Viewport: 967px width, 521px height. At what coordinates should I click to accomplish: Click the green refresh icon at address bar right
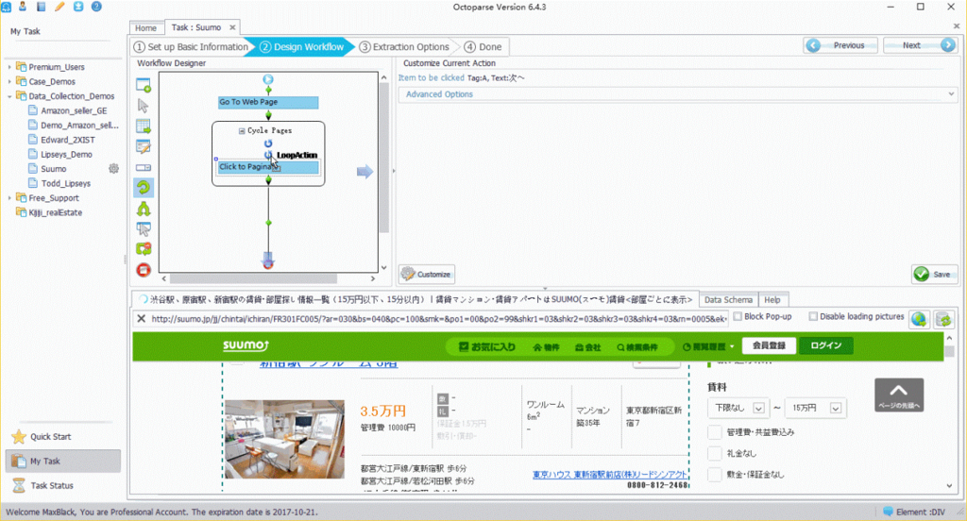point(943,319)
